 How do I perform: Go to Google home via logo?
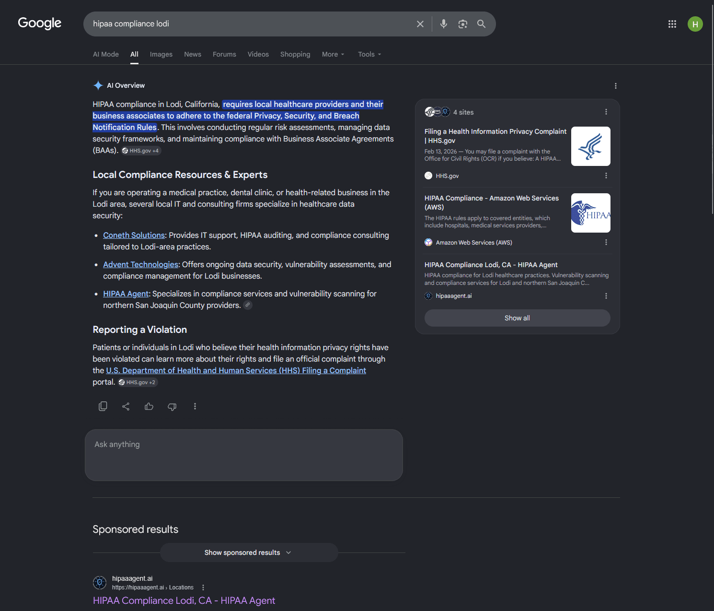pyautogui.click(x=40, y=23)
